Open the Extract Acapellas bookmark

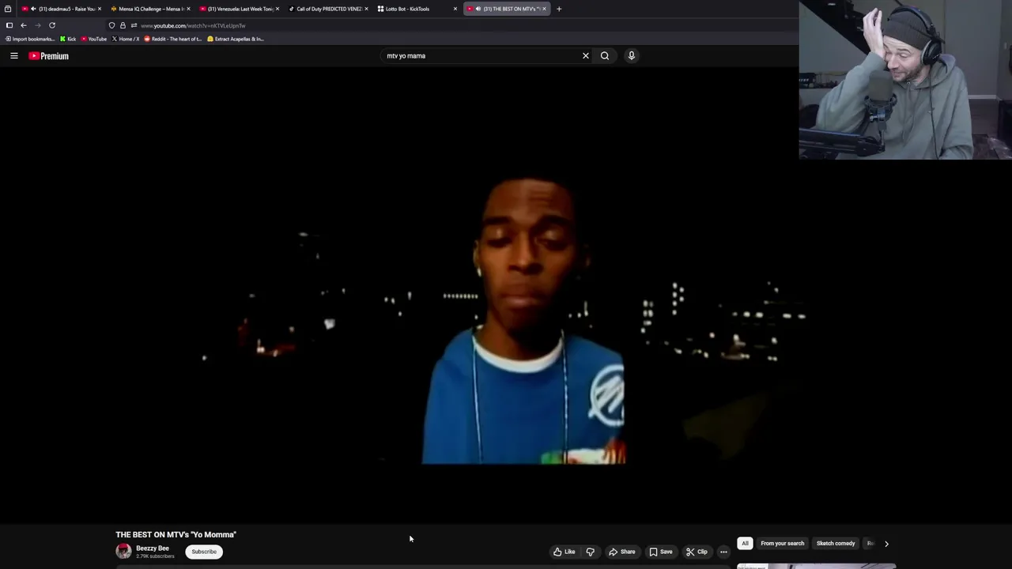click(x=236, y=39)
